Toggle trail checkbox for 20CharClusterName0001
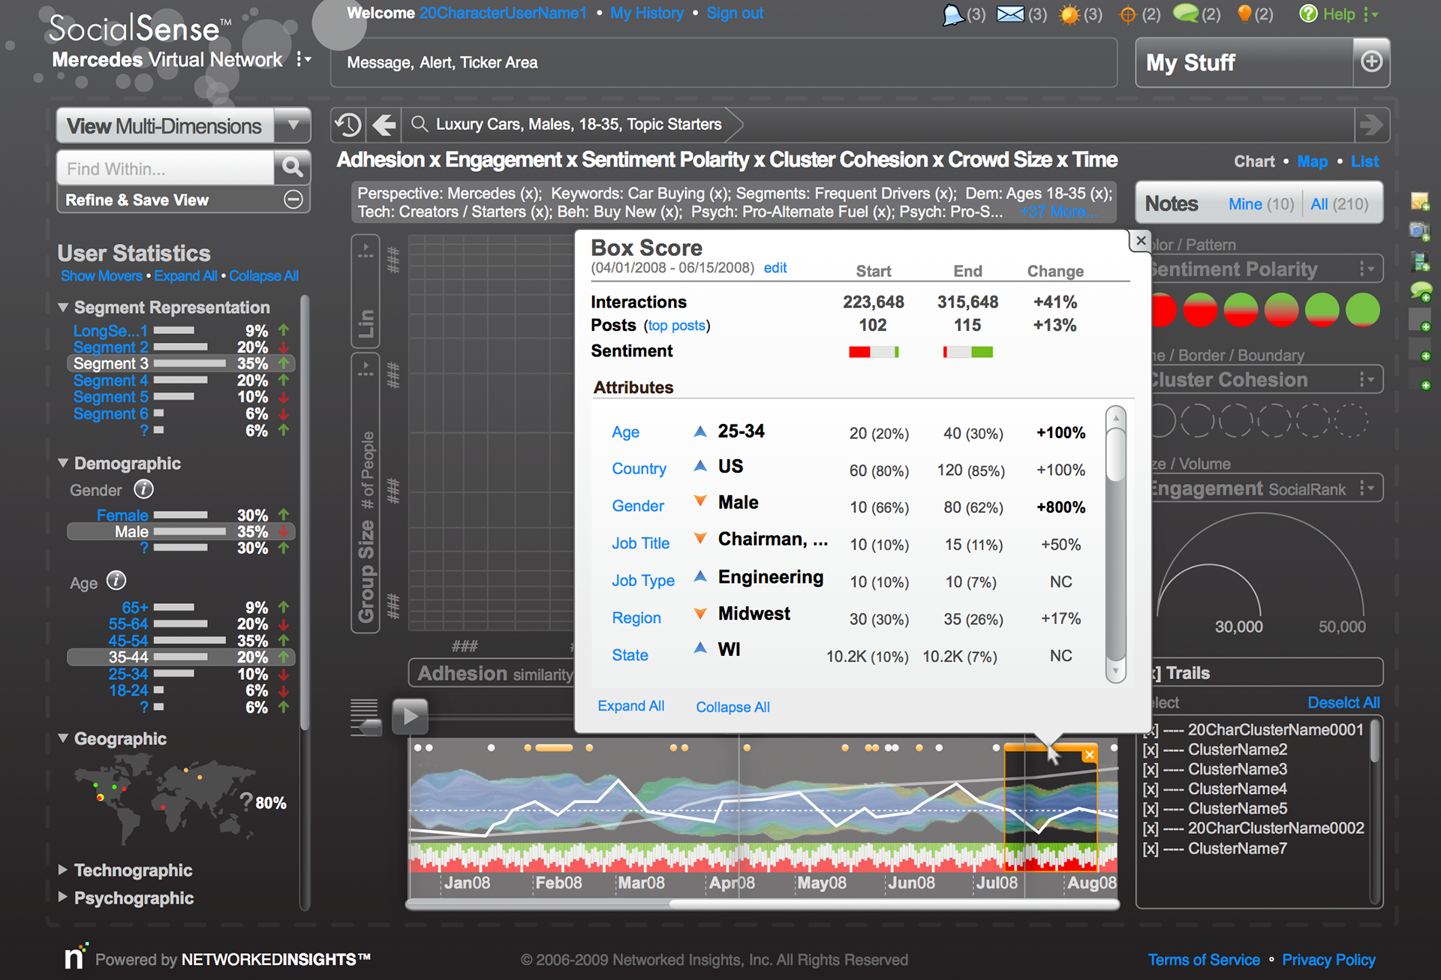 (x=1151, y=730)
